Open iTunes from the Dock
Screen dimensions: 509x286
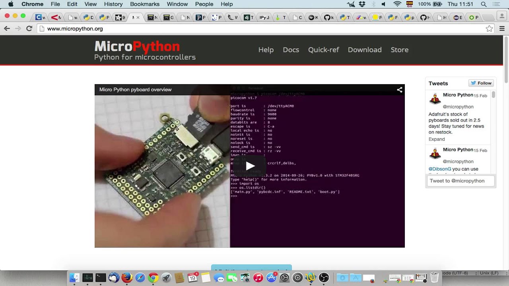[x=258, y=278]
